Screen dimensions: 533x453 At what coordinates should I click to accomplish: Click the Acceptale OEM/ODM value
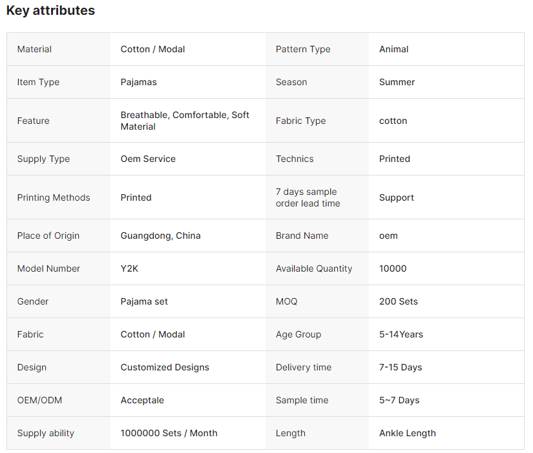coord(142,400)
